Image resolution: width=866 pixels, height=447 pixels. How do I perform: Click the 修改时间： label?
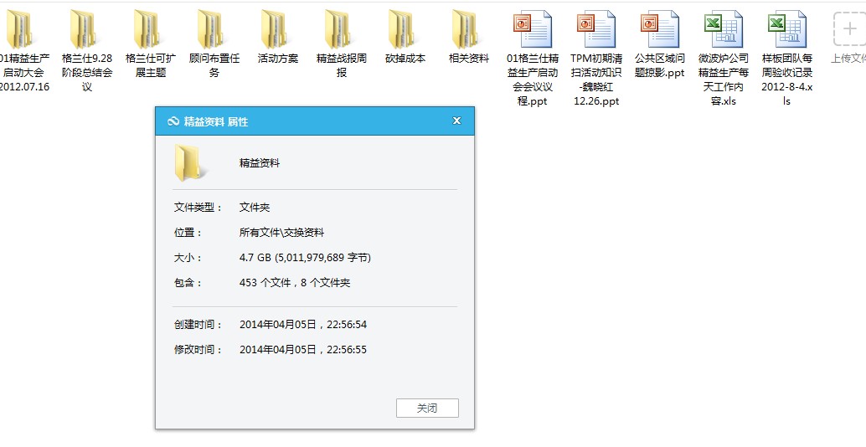point(198,349)
